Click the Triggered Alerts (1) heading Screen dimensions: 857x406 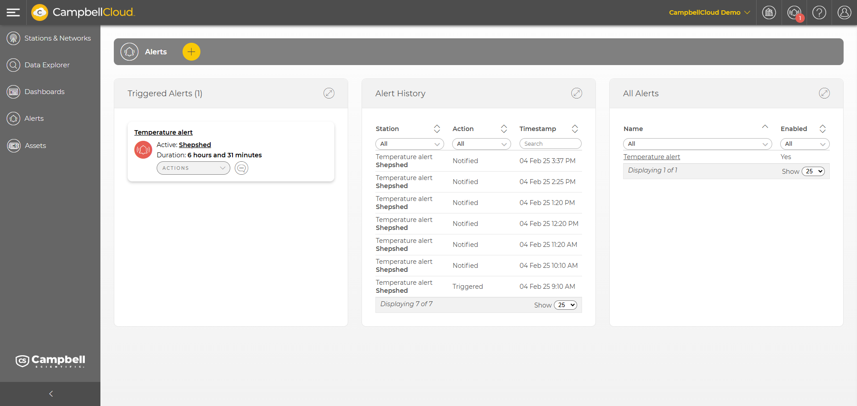[x=165, y=94]
